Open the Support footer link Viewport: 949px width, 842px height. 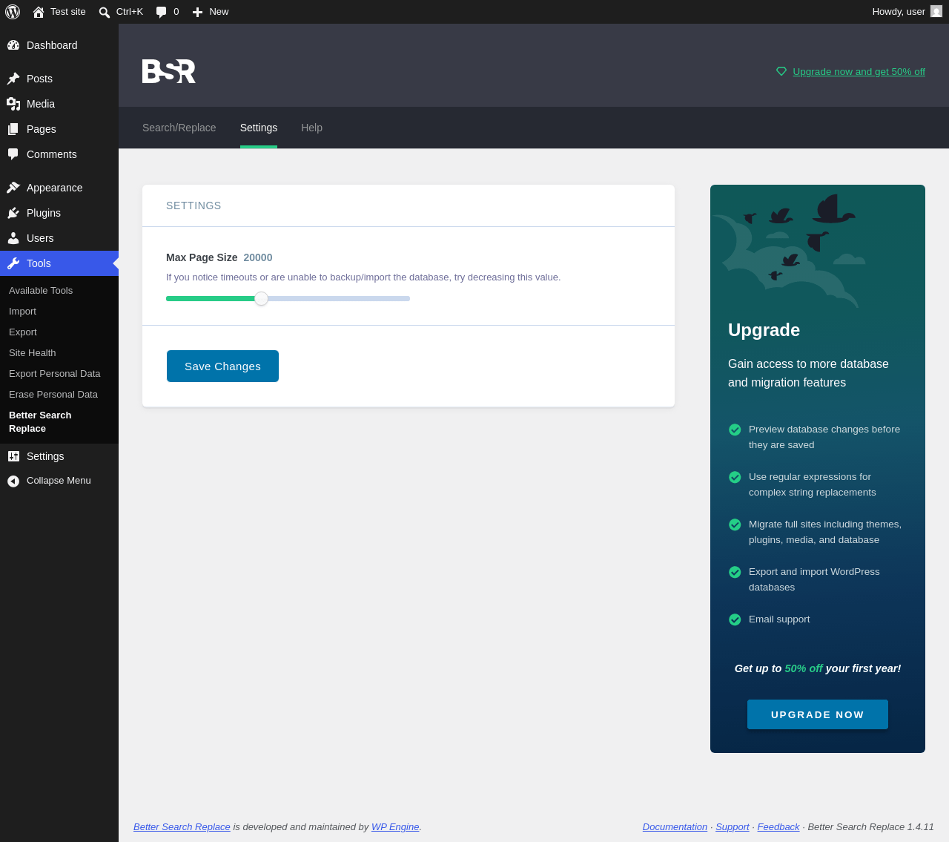point(733,827)
